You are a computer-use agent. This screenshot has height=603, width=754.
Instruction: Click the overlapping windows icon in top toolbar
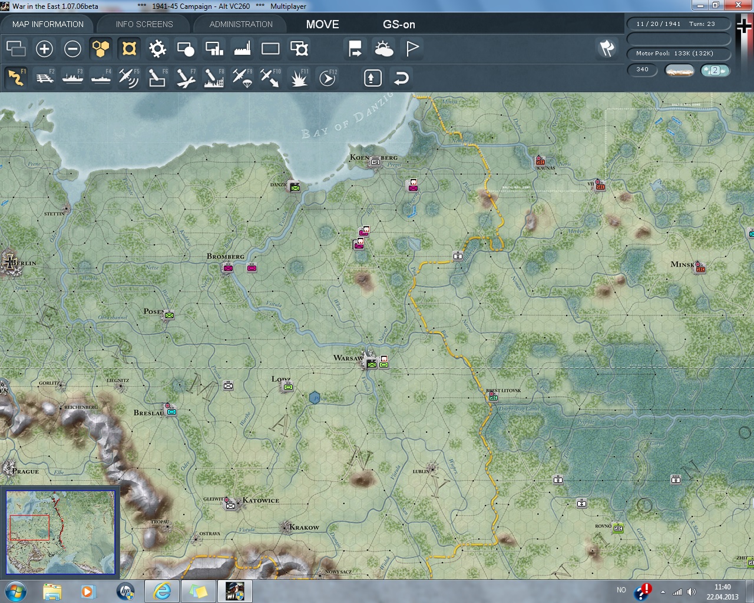tap(16, 48)
